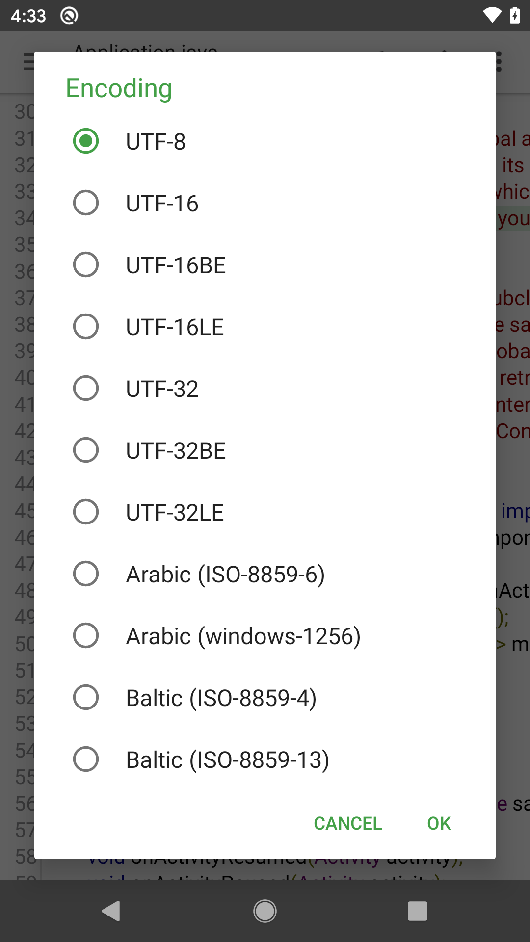Tap the Wi-Fi status icon
Image resolution: width=530 pixels, height=942 pixels.
(x=492, y=16)
